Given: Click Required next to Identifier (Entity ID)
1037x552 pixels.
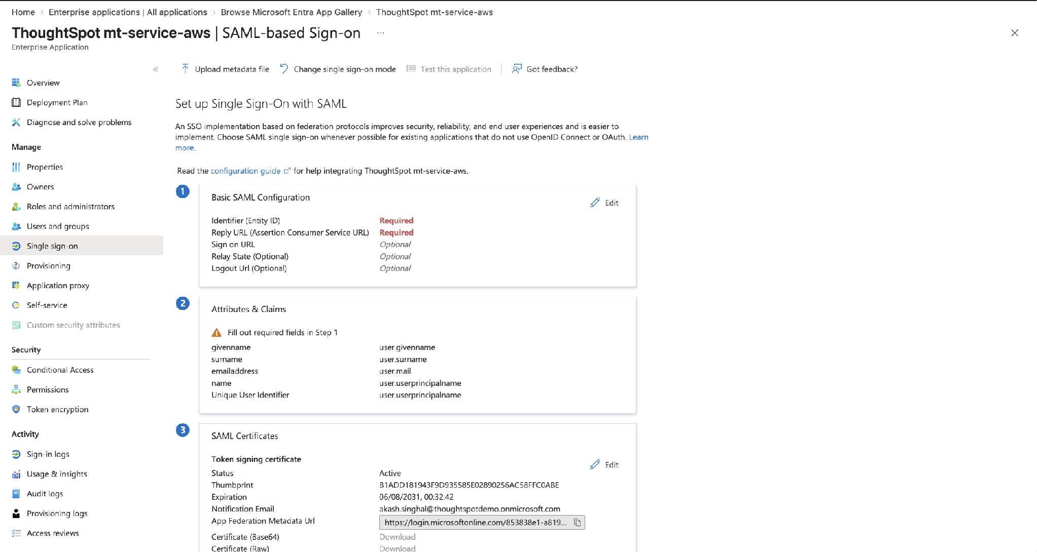Looking at the screenshot, I should click(x=397, y=220).
